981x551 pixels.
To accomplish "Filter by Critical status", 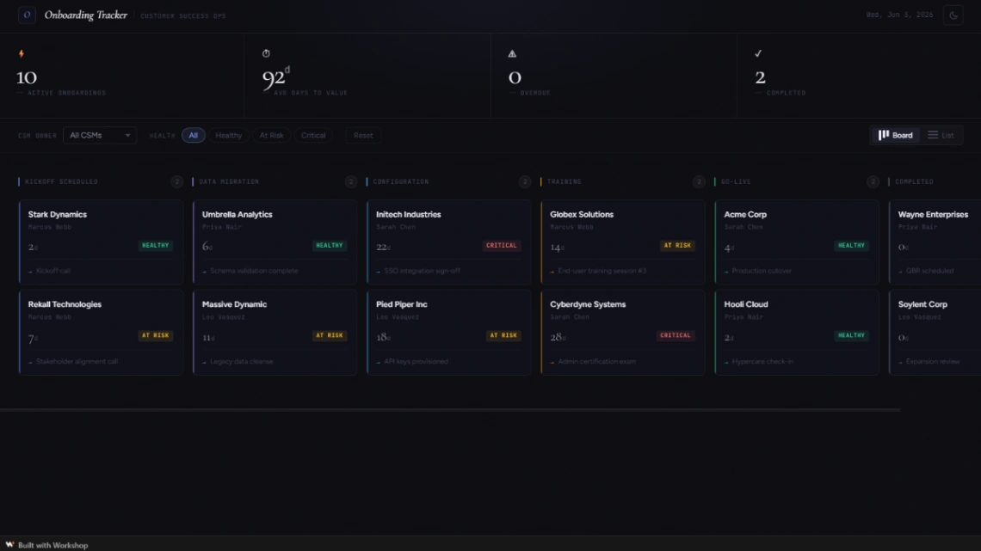I will (313, 135).
